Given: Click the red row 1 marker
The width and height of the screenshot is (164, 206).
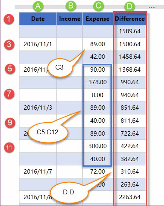Looking at the screenshot, I should 9,19.
